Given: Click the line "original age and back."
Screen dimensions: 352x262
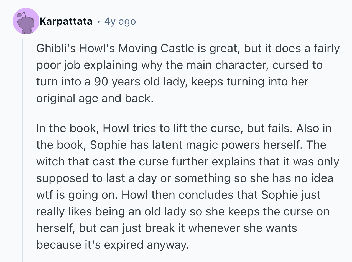Looking at the screenshot, I should 95,99.
